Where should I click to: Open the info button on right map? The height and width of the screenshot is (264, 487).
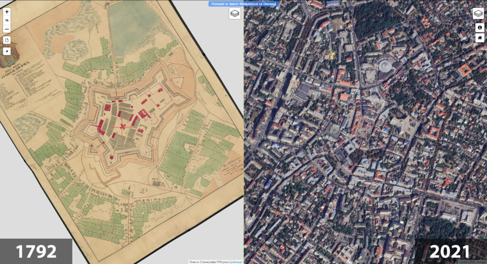click(480, 27)
